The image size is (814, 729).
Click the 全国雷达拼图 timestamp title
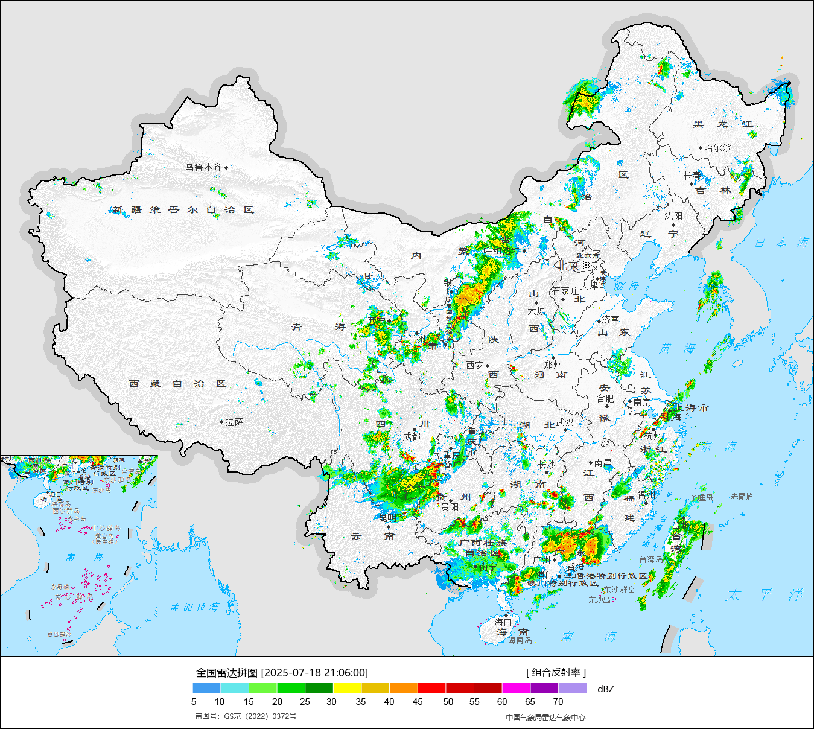point(282,672)
